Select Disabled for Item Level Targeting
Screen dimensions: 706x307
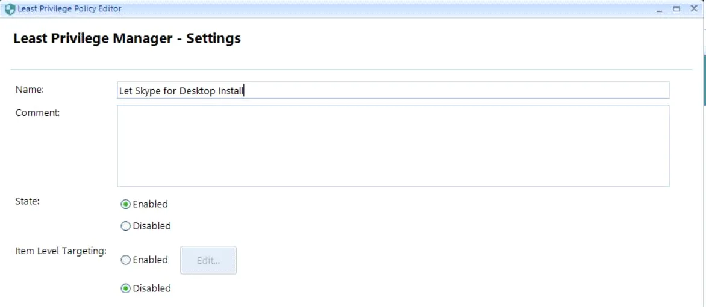click(x=125, y=288)
